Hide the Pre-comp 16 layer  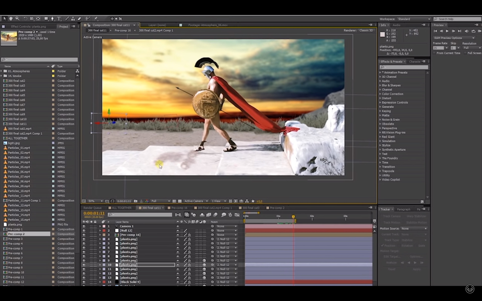pos(84,235)
